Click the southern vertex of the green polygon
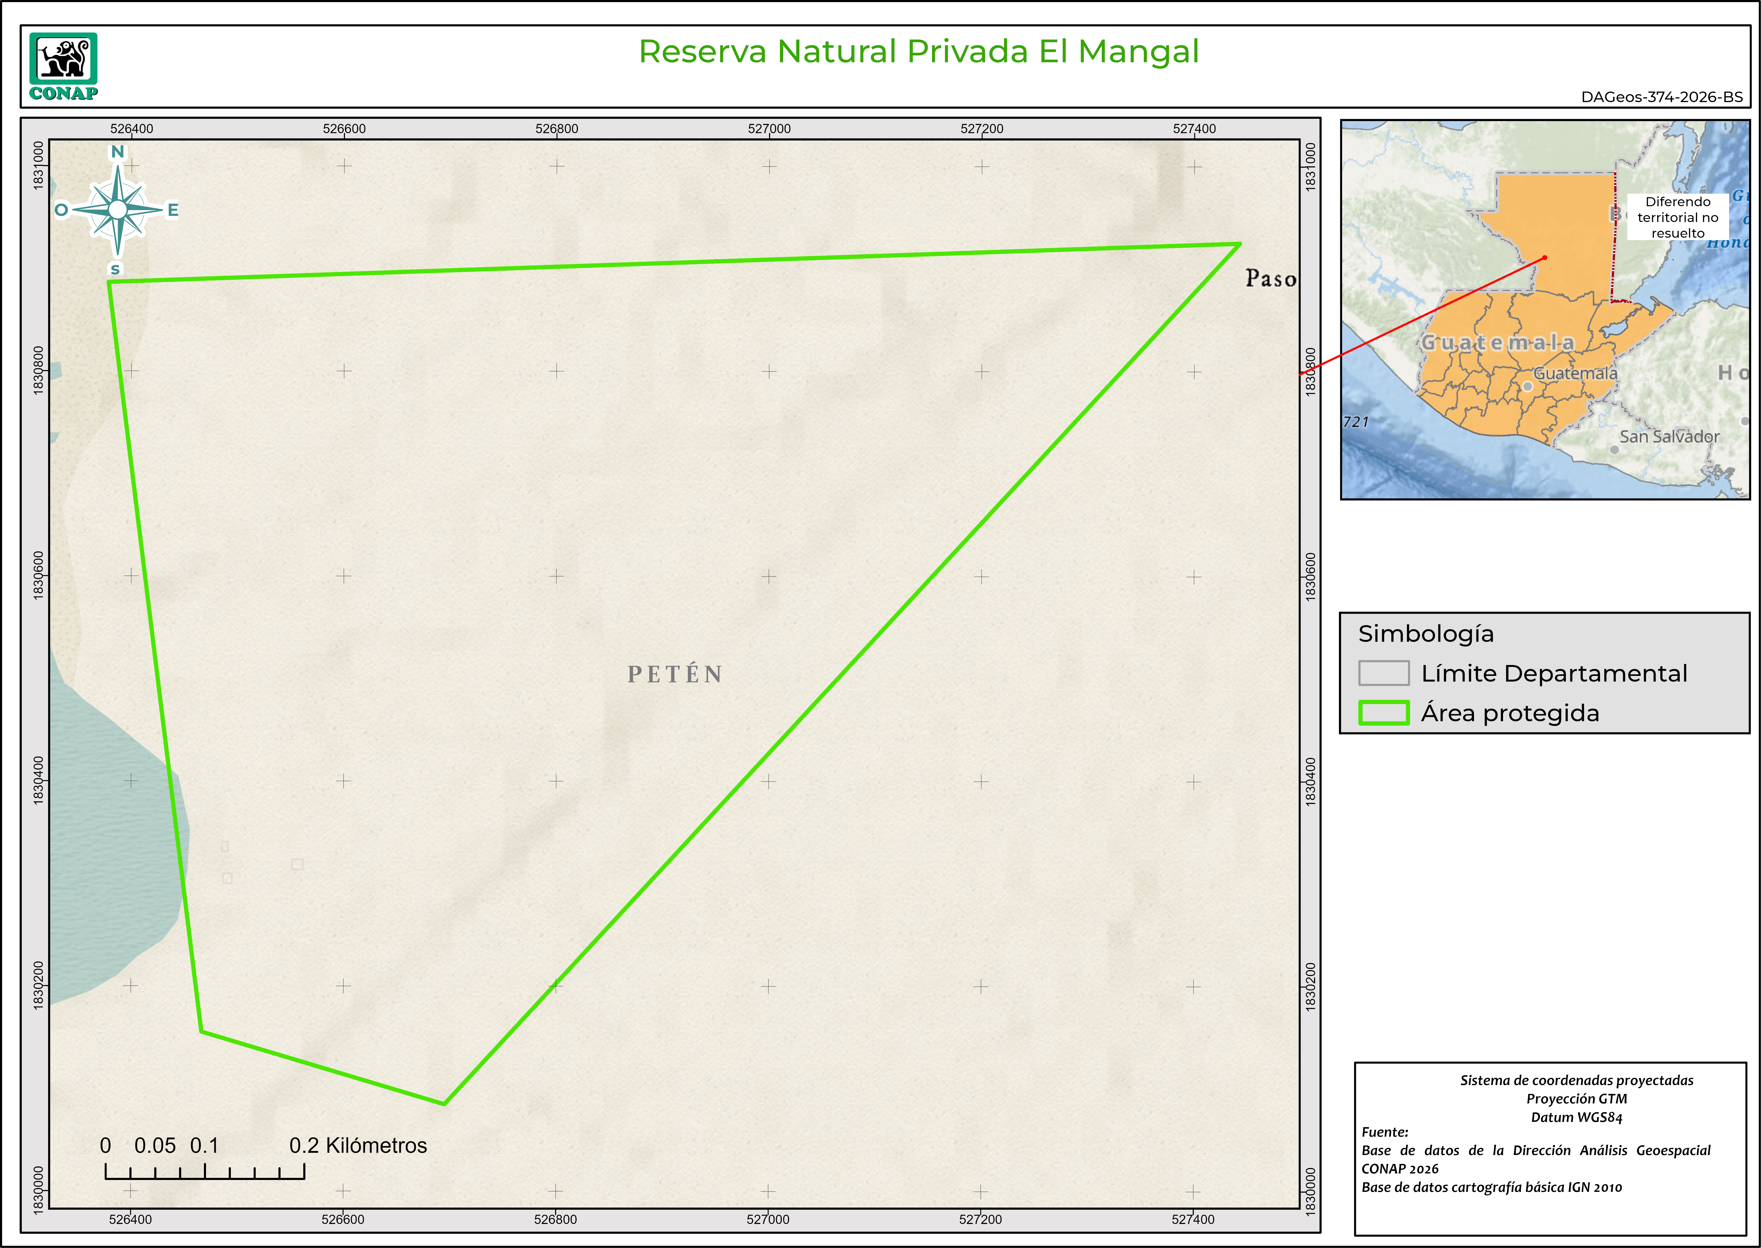 [x=444, y=1104]
